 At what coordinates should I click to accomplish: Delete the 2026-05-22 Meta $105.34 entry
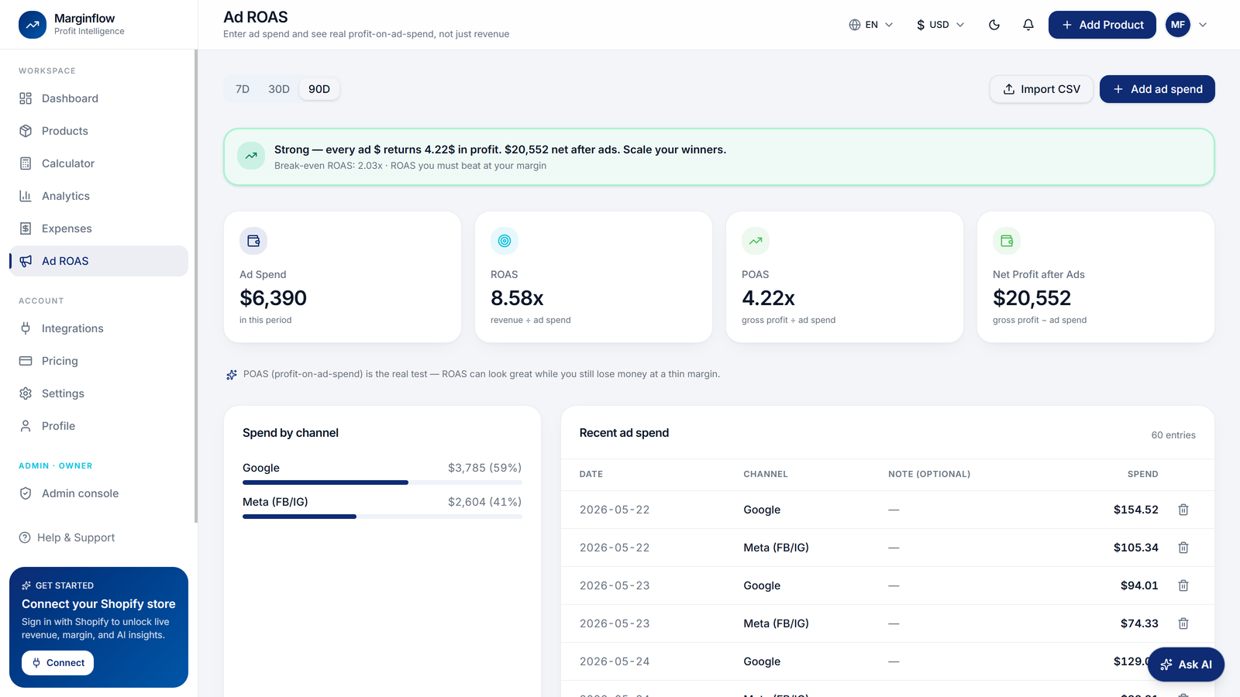click(x=1183, y=548)
